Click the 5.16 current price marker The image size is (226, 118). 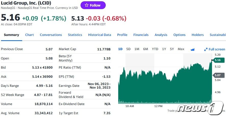219,60
